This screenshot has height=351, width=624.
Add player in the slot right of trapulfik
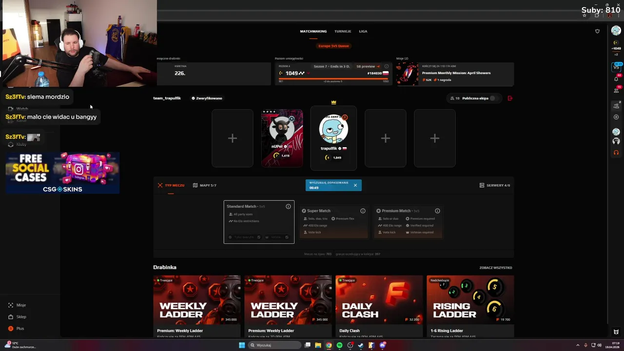(x=386, y=138)
